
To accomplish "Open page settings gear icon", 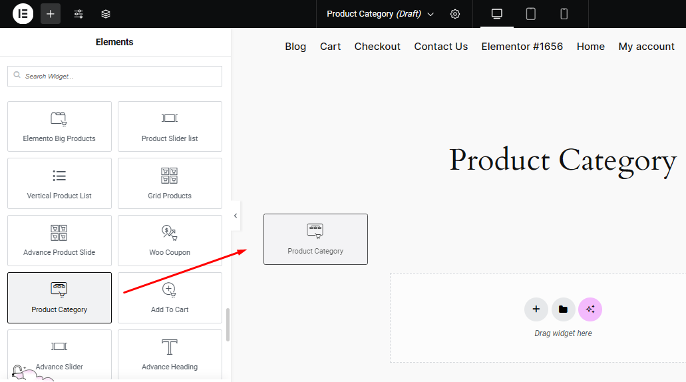I will 455,14.
